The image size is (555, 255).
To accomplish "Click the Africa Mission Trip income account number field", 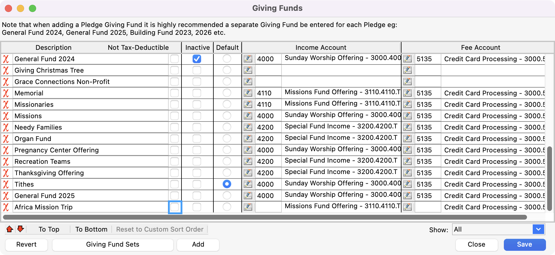I will click(268, 207).
